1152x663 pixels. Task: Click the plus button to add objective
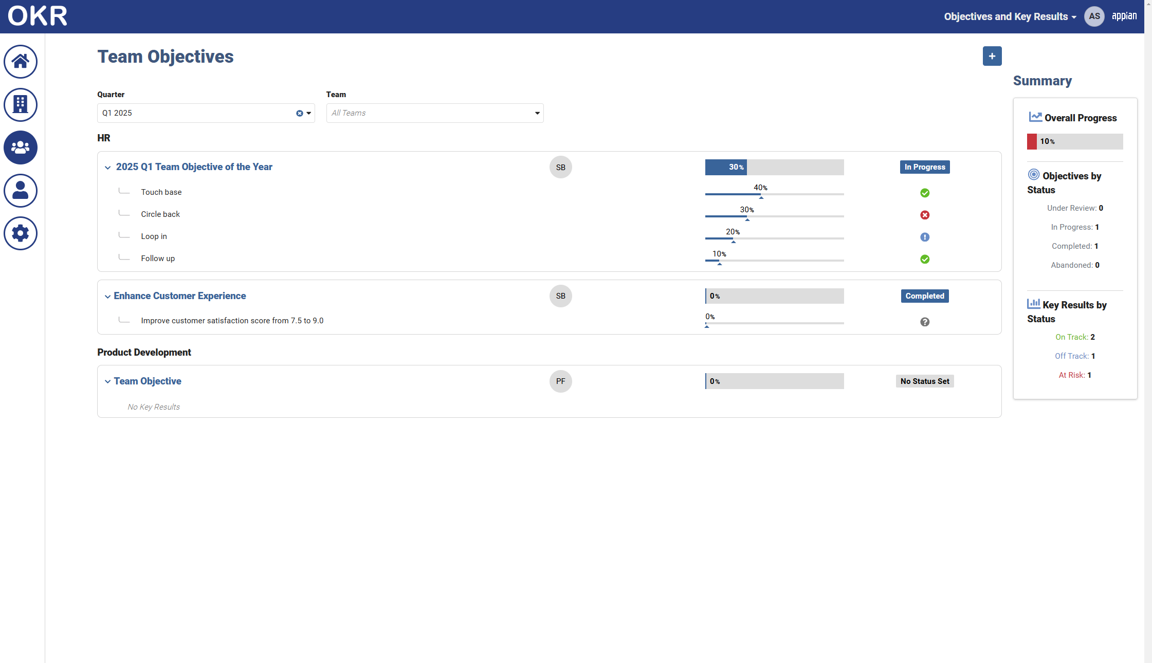coord(992,56)
